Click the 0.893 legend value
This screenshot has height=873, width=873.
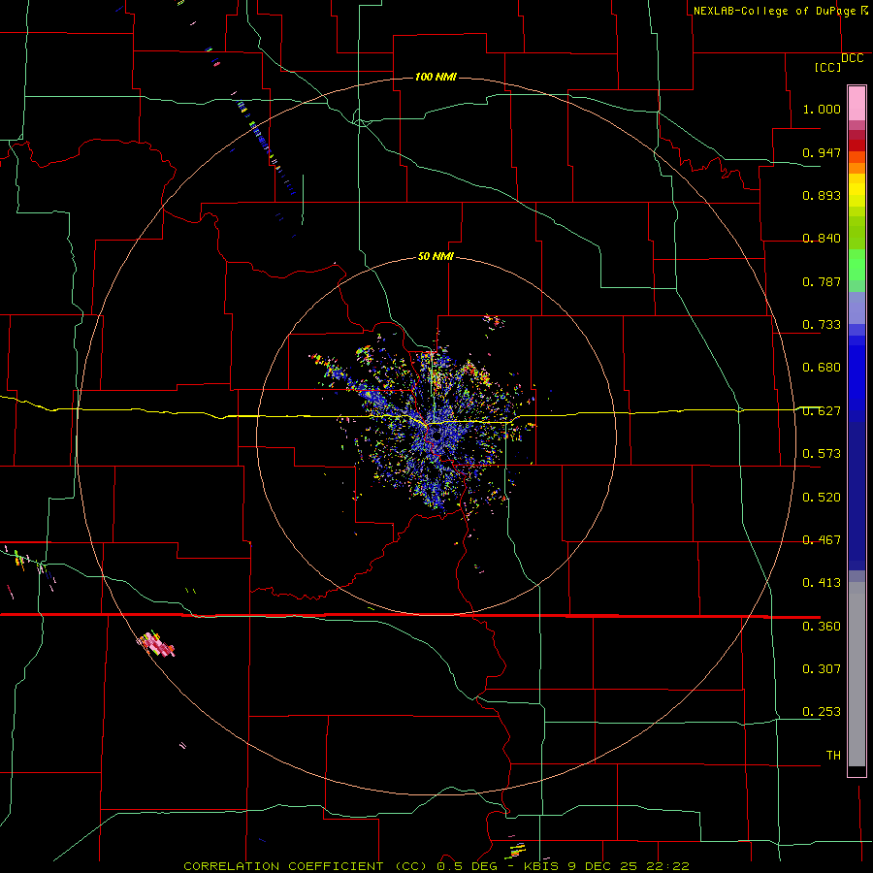pos(822,195)
